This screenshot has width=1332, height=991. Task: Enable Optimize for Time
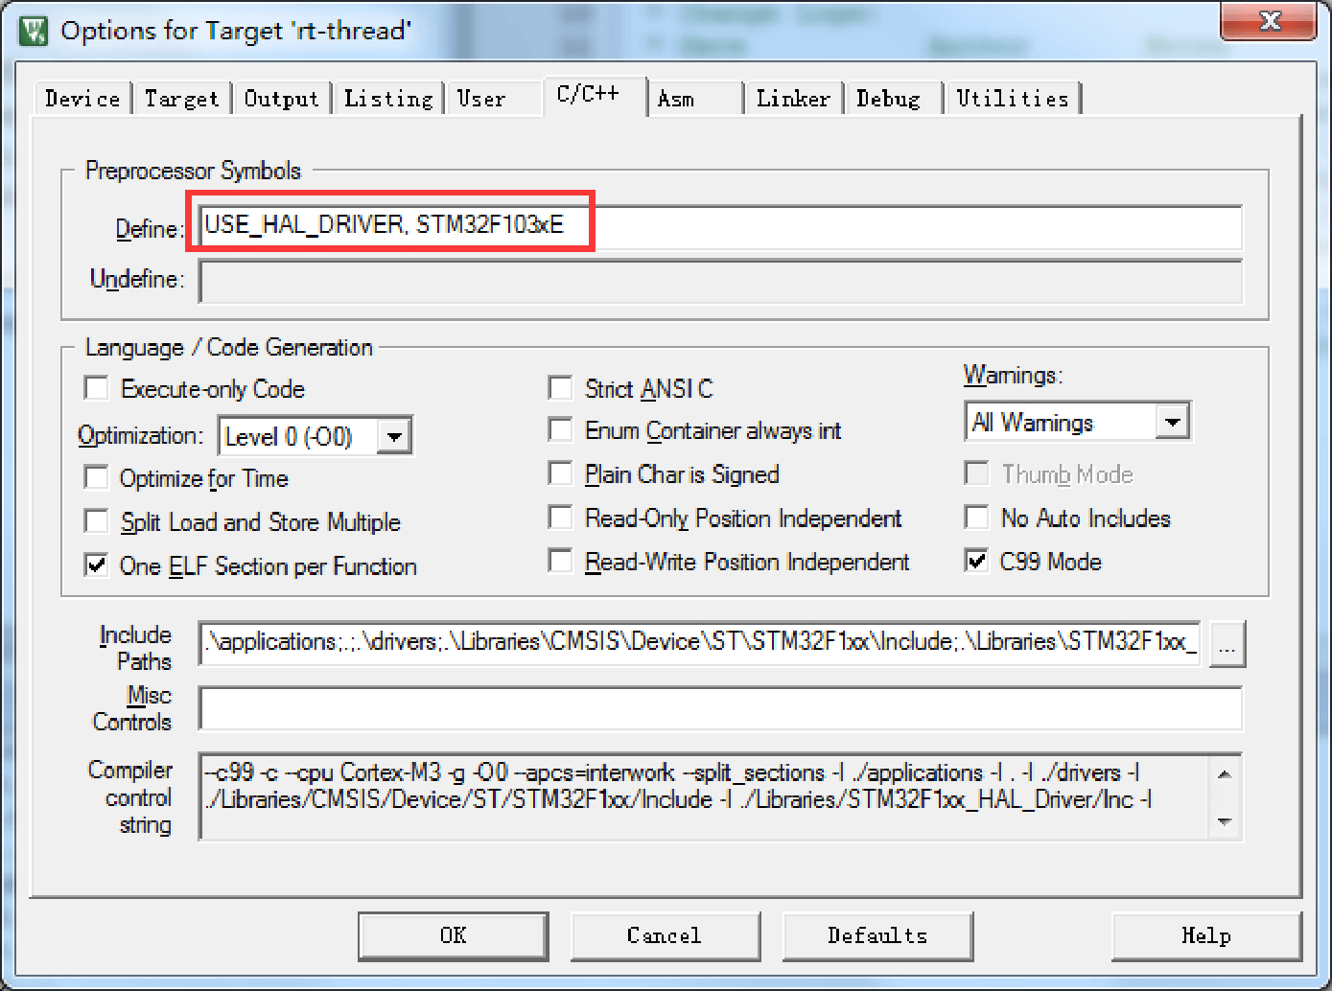tap(97, 477)
